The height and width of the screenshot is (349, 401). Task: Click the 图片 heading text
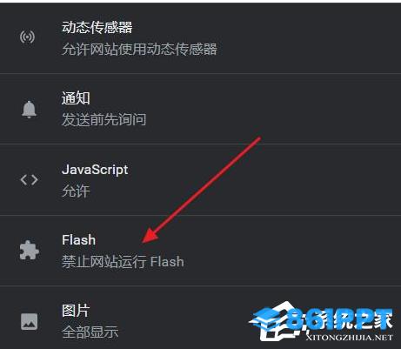click(x=76, y=311)
